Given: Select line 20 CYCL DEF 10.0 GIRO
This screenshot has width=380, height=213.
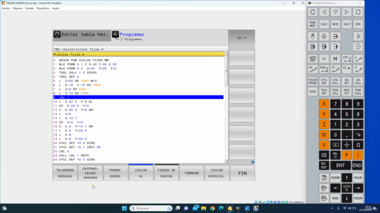Looking at the screenshot, I should point(138,143).
